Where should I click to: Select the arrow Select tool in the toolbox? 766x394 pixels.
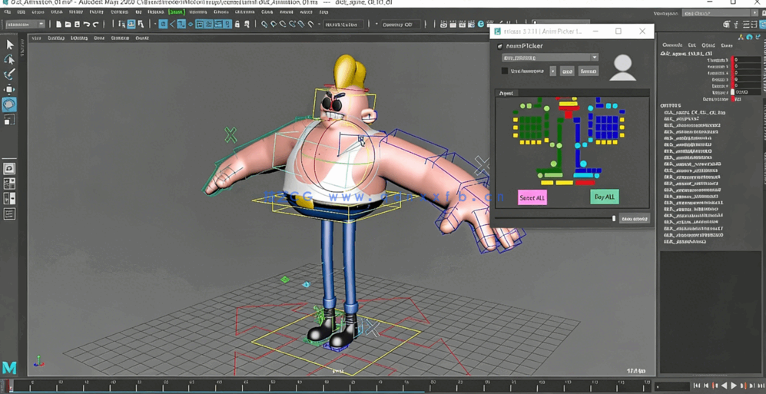pyautogui.click(x=9, y=45)
